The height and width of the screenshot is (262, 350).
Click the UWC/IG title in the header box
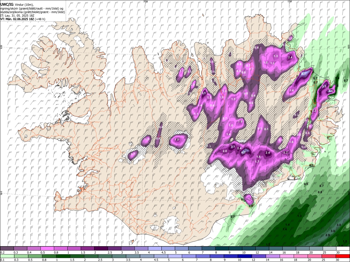click(x=7, y=5)
